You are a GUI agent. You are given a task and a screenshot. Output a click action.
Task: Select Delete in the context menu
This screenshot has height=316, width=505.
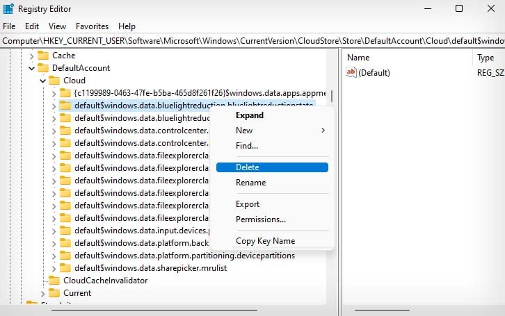pos(272,167)
